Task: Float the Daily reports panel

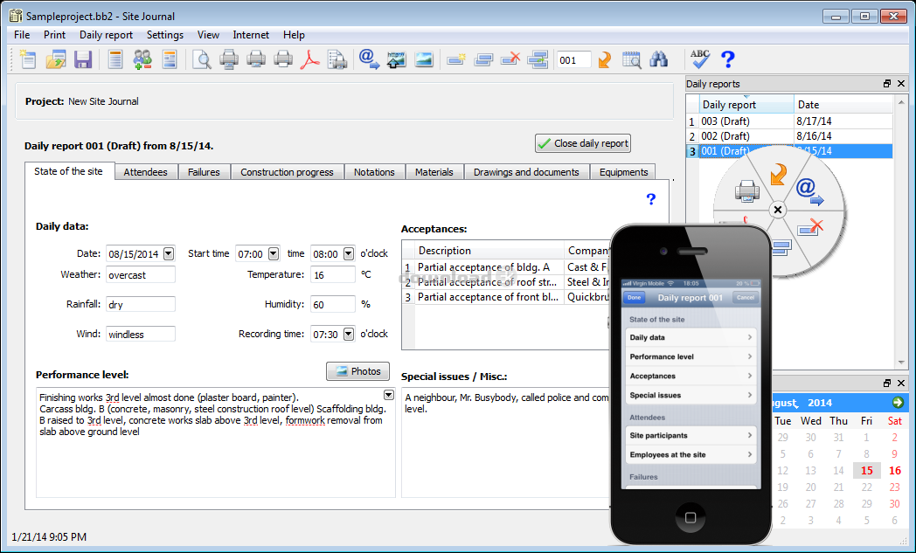Action: [x=886, y=84]
